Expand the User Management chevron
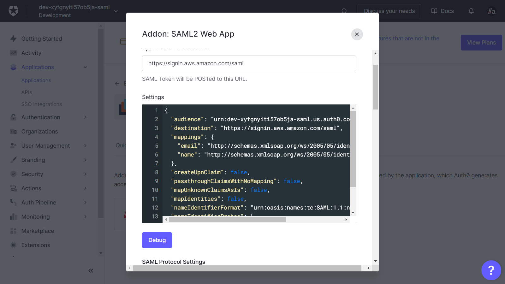Image resolution: width=505 pixels, height=284 pixels. point(85,146)
